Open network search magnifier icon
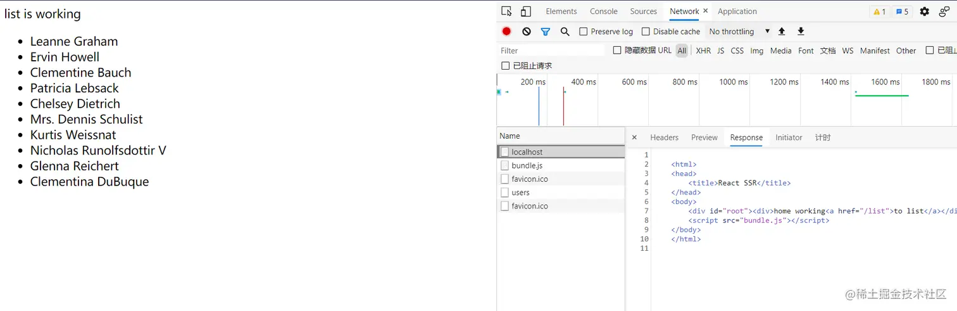The width and height of the screenshot is (957, 311). [x=565, y=32]
